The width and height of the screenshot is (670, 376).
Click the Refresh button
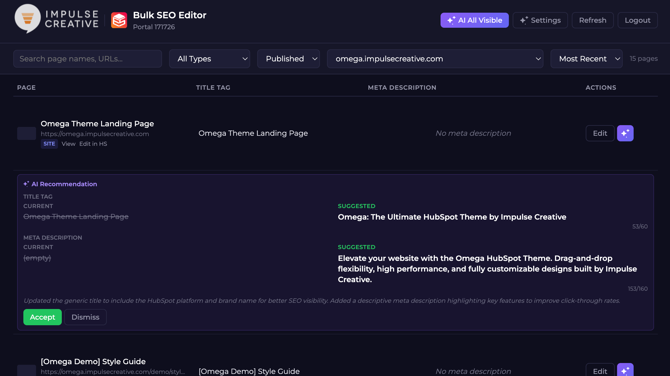pos(593,20)
